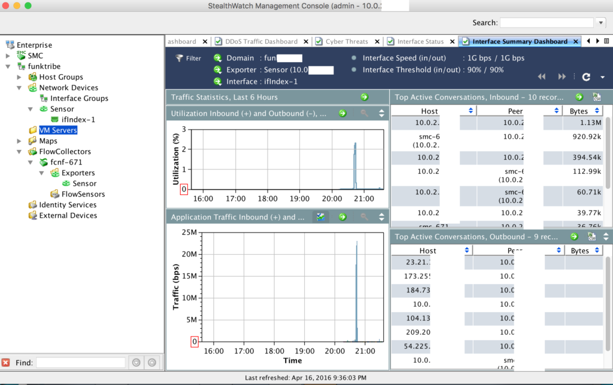Open the Cyber Threats tab
The width and height of the screenshot is (613, 385).
(x=347, y=42)
